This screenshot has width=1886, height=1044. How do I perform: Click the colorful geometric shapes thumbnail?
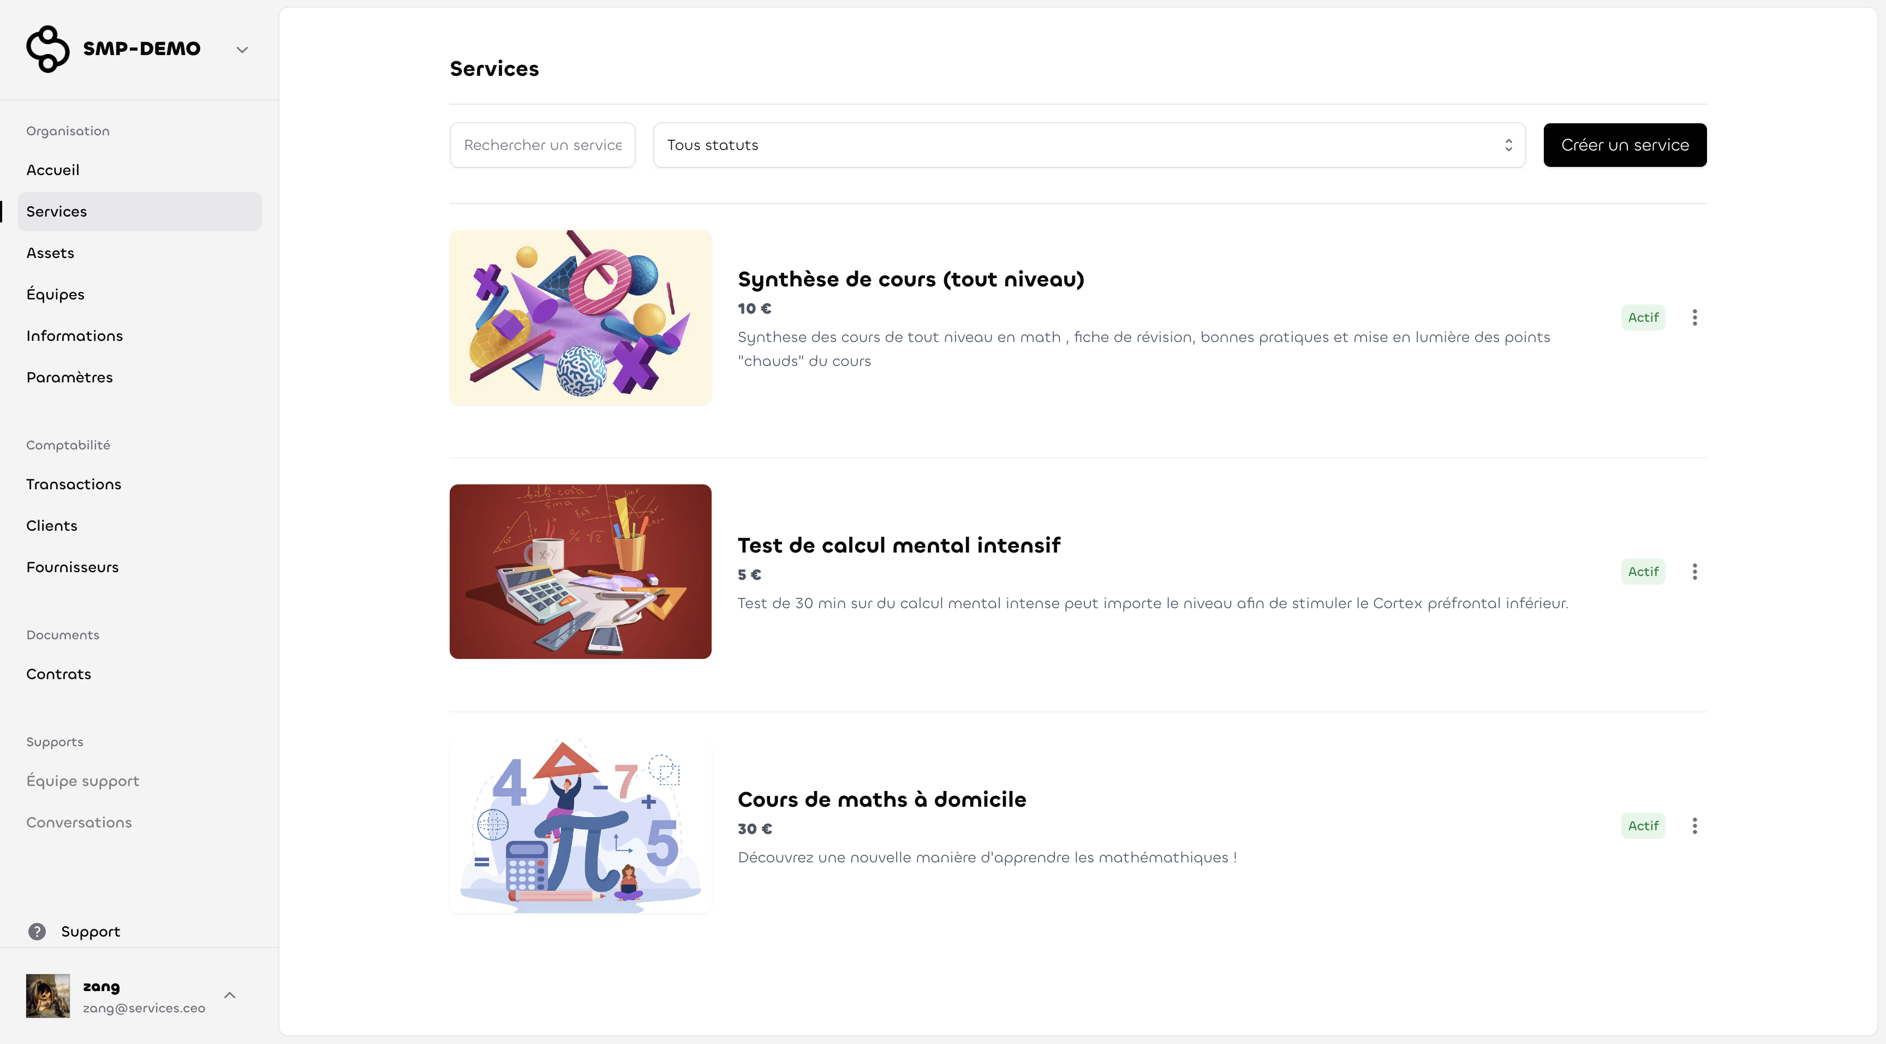tap(580, 318)
